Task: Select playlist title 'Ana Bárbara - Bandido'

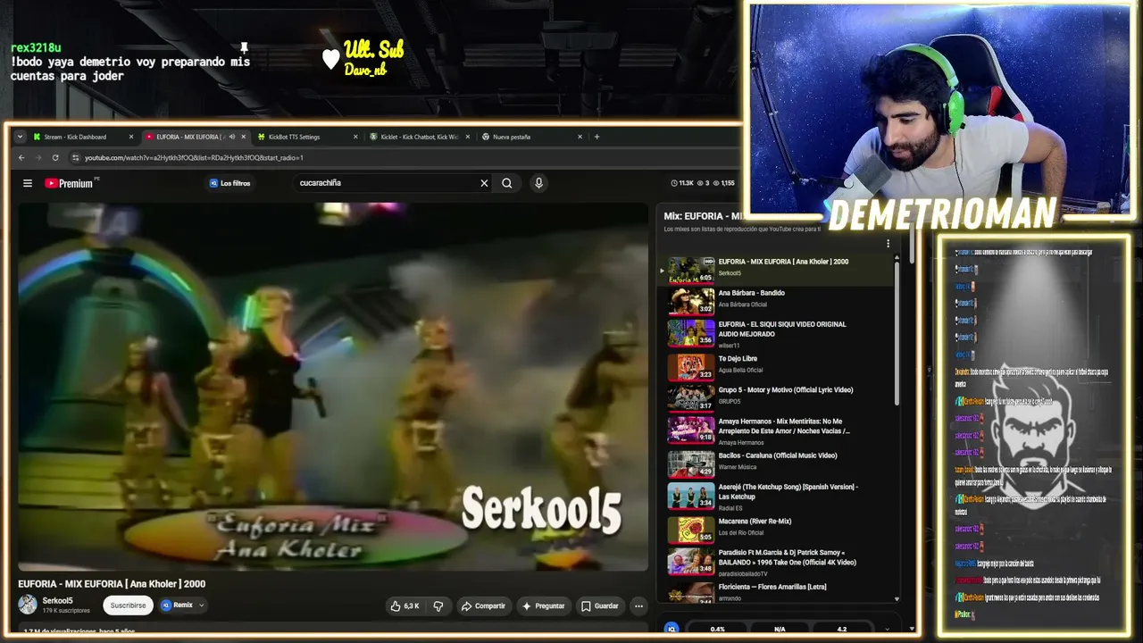Action: coord(751,293)
